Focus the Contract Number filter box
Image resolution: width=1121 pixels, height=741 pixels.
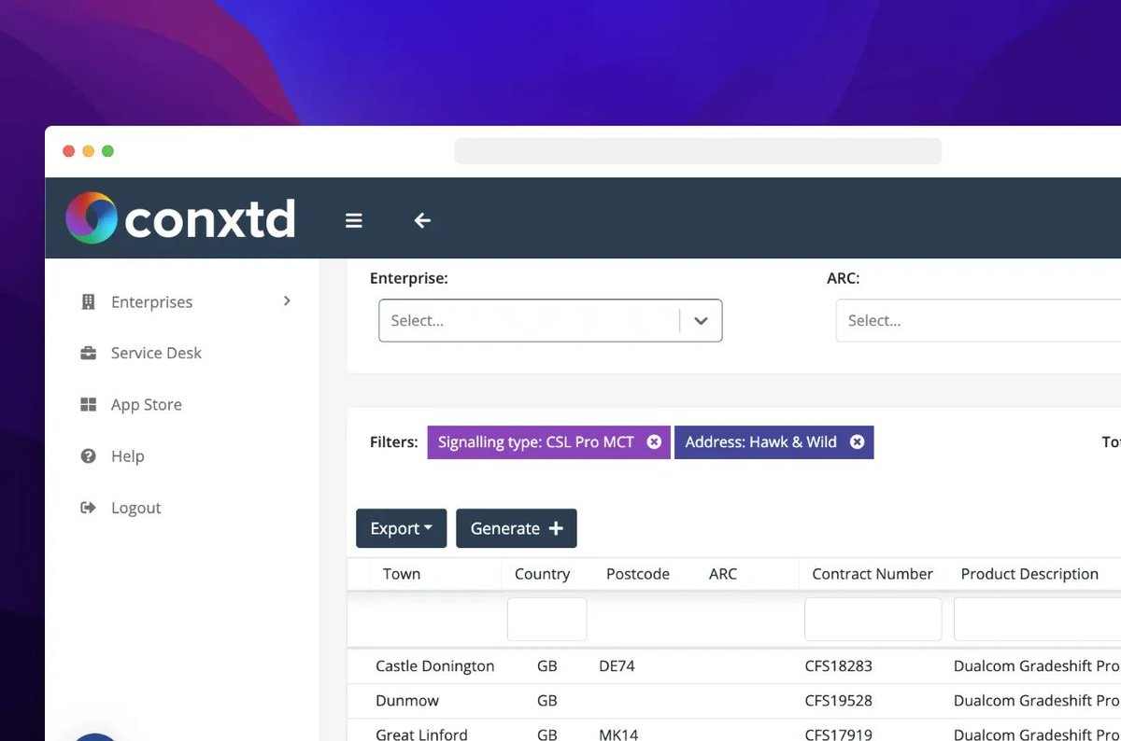tap(873, 619)
